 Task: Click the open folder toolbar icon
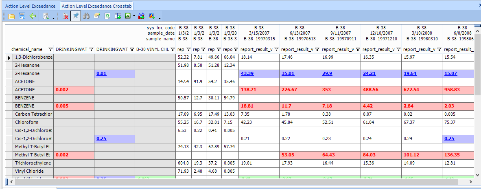tap(11, 16)
